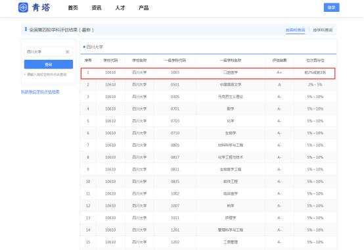The height and width of the screenshot is (250, 364).
Task: Click the 序号 column header
Action: coord(88,61)
